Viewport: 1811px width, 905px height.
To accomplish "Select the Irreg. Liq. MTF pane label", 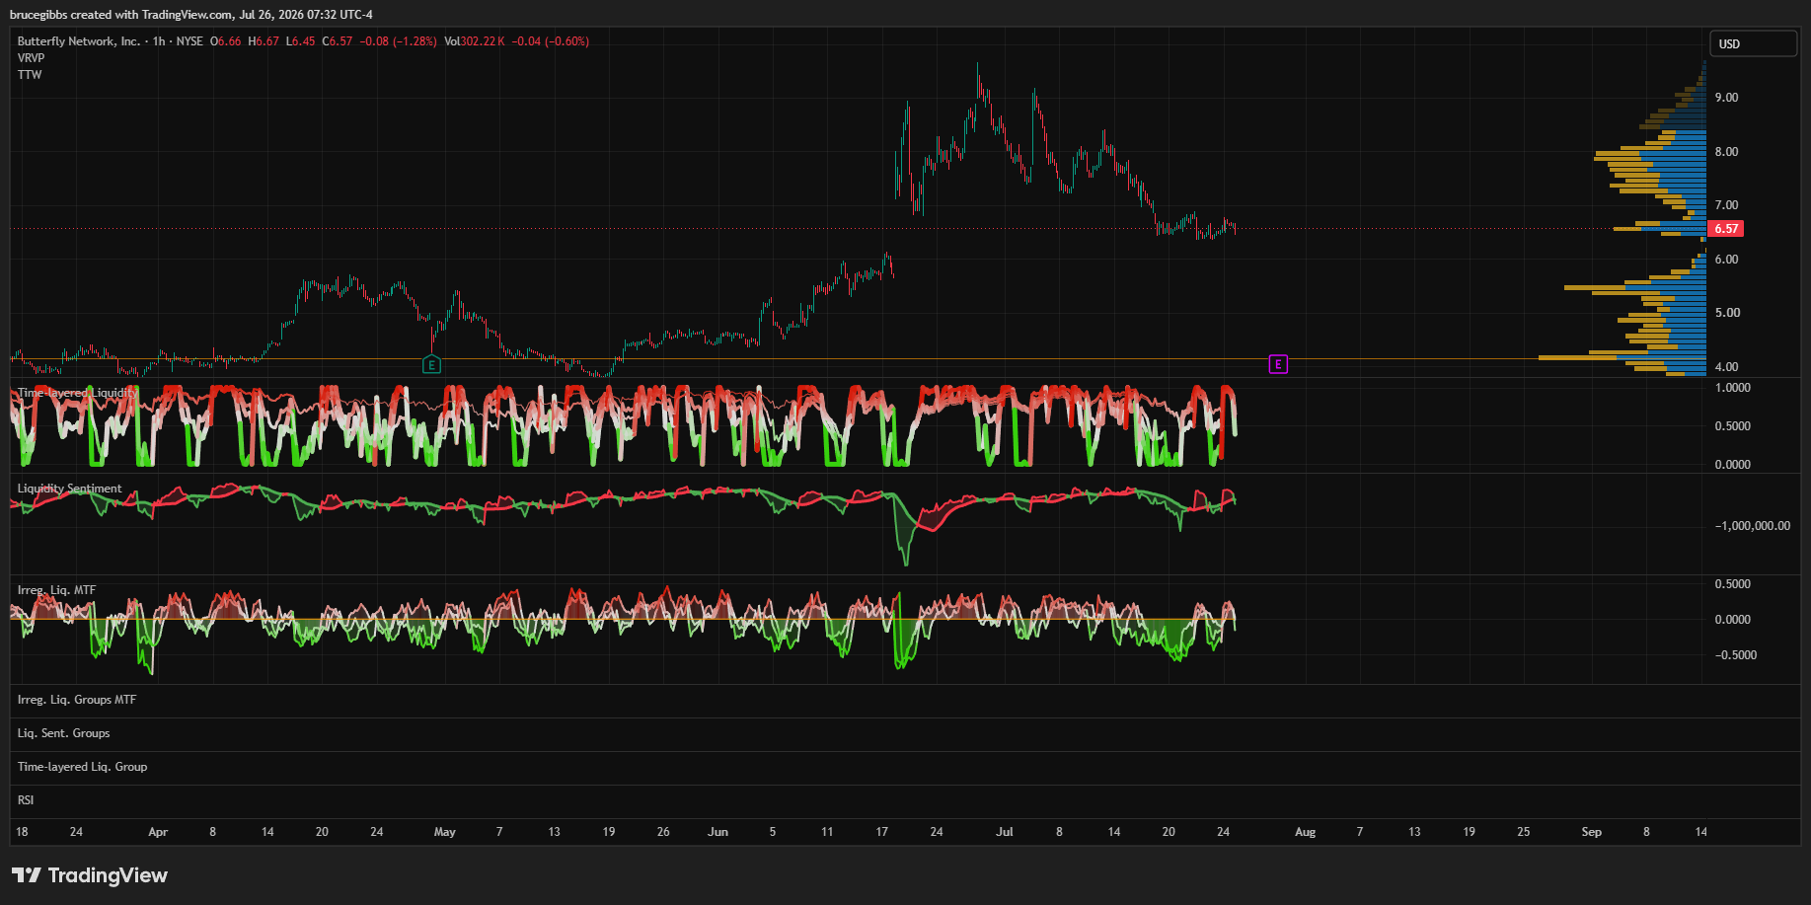I will pyautogui.click(x=57, y=590).
